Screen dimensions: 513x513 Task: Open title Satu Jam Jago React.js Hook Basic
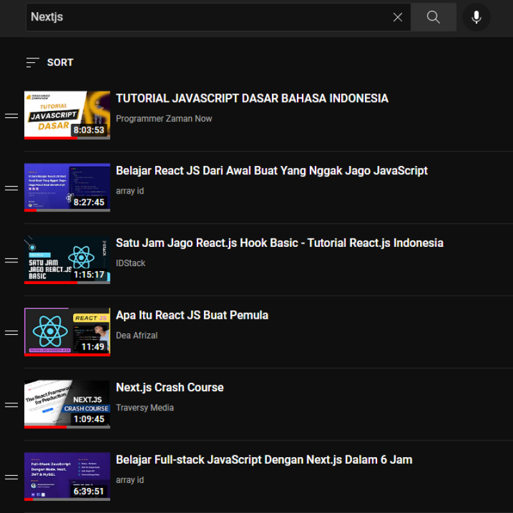point(280,243)
